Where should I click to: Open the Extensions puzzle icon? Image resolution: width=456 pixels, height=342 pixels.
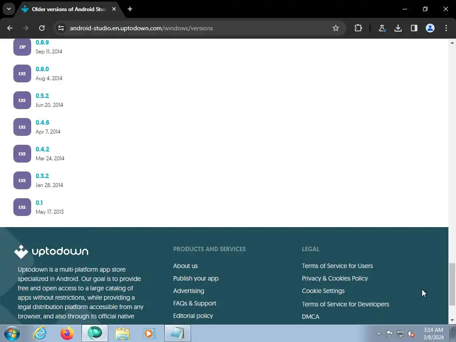click(x=358, y=28)
